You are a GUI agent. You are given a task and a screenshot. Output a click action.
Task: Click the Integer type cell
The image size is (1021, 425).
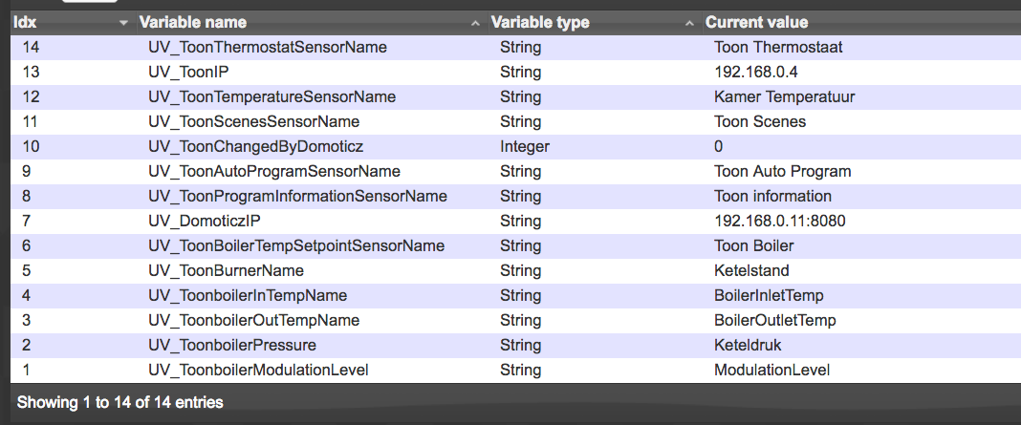click(x=525, y=146)
